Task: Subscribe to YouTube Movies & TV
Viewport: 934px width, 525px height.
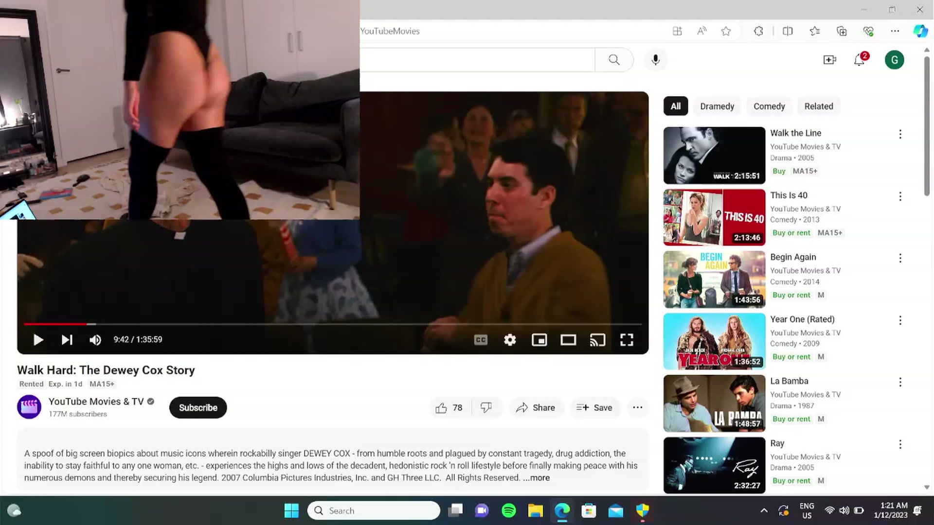Action: 198,408
